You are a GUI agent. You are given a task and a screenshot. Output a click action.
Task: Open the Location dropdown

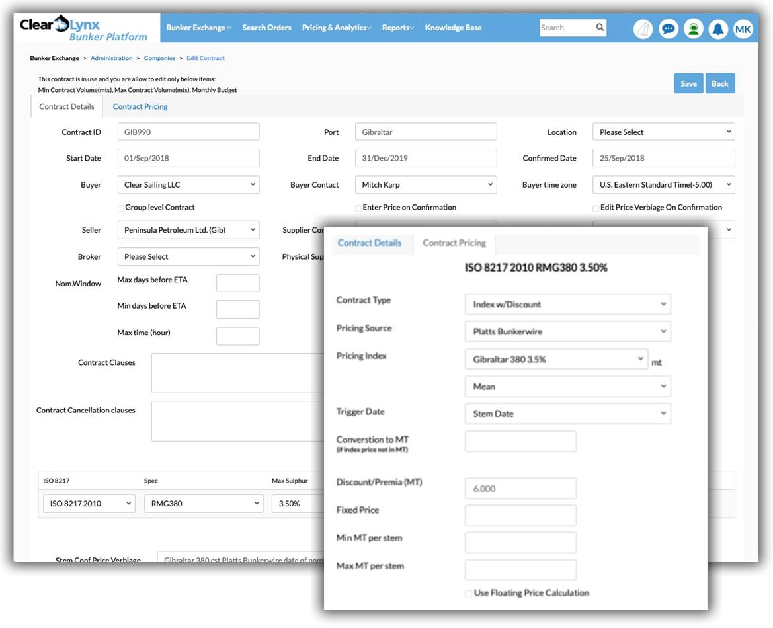point(663,132)
